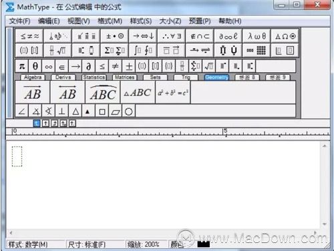
Task: Click the dashed empty equation slot
Action: tap(17, 156)
